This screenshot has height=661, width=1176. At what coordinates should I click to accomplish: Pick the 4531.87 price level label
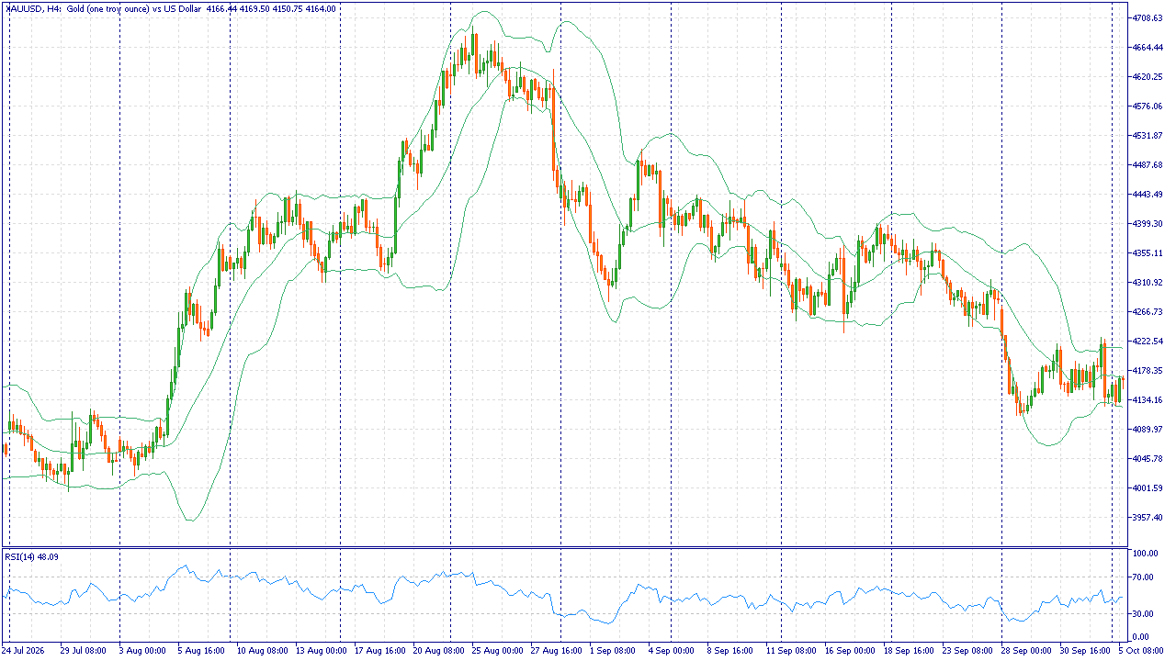pyautogui.click(x=1148, y=135)
